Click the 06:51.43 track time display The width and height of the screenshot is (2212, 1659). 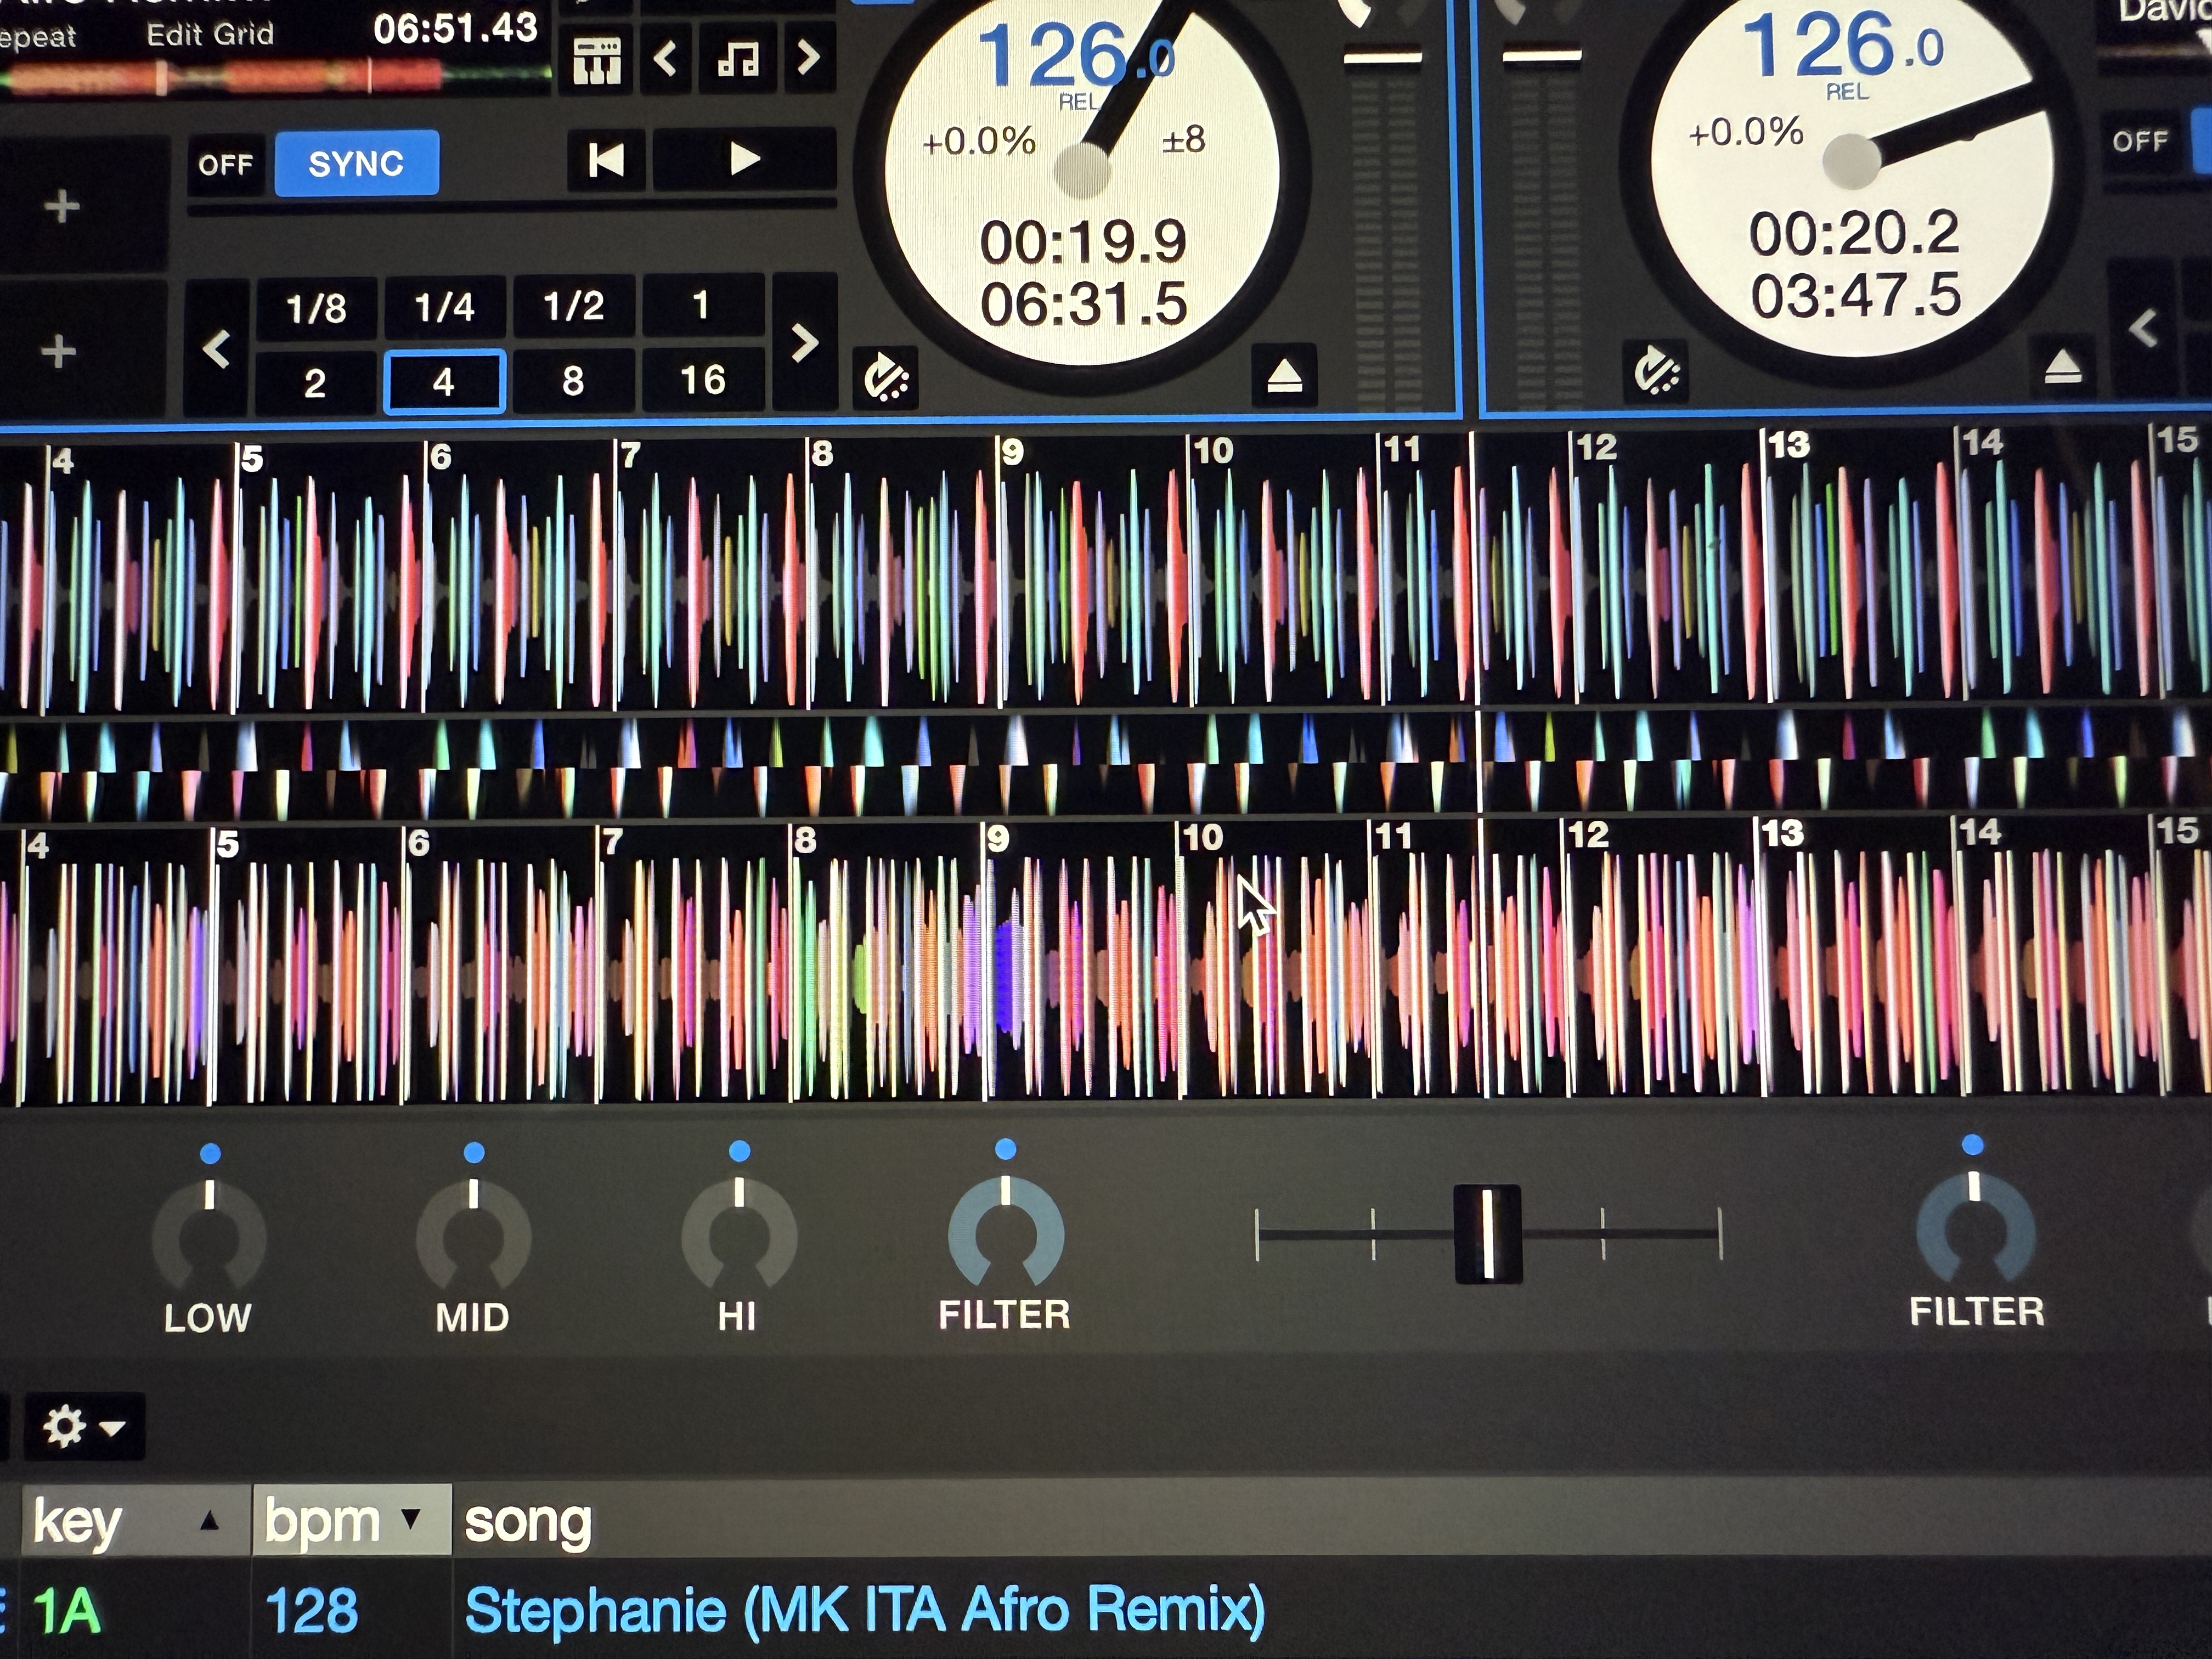[x=455, y=28]
